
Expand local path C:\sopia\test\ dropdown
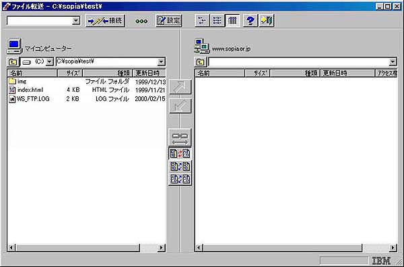point(161,61)
